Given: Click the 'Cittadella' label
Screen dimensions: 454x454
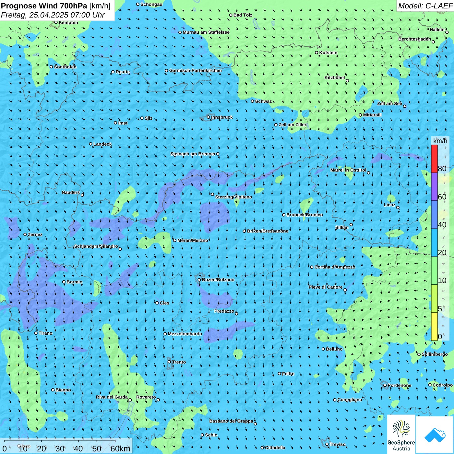Looking at the screenshot, I should 275,448.
